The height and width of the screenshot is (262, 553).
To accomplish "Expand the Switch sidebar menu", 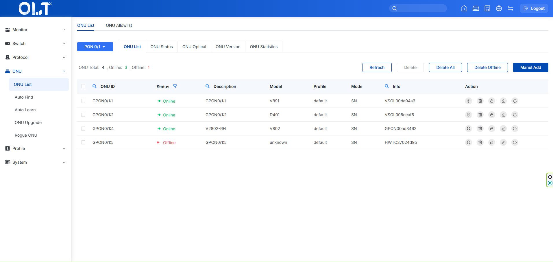I will [x=36, y=44].
